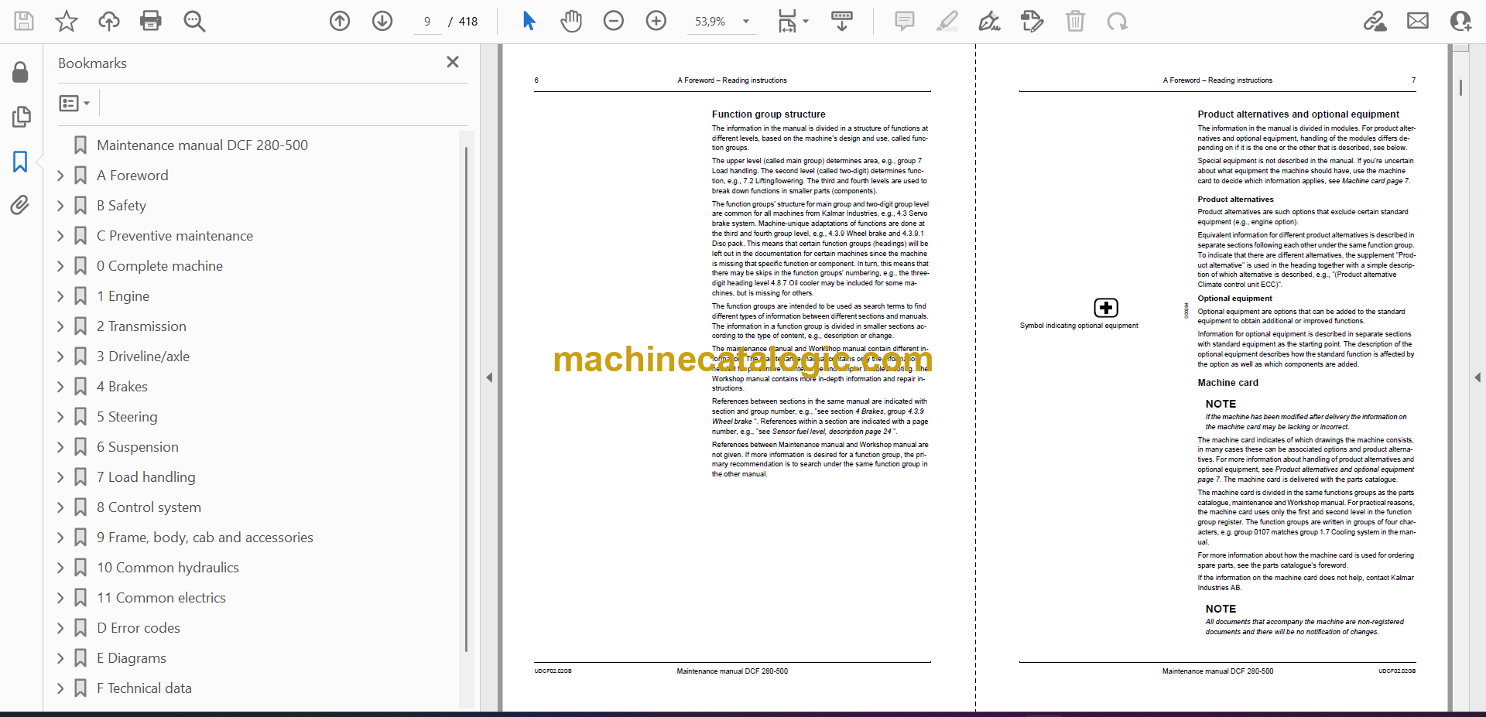Expand the 3 Driveline/axle bookmark
1486x717 pixels.
tap(60, 357)
